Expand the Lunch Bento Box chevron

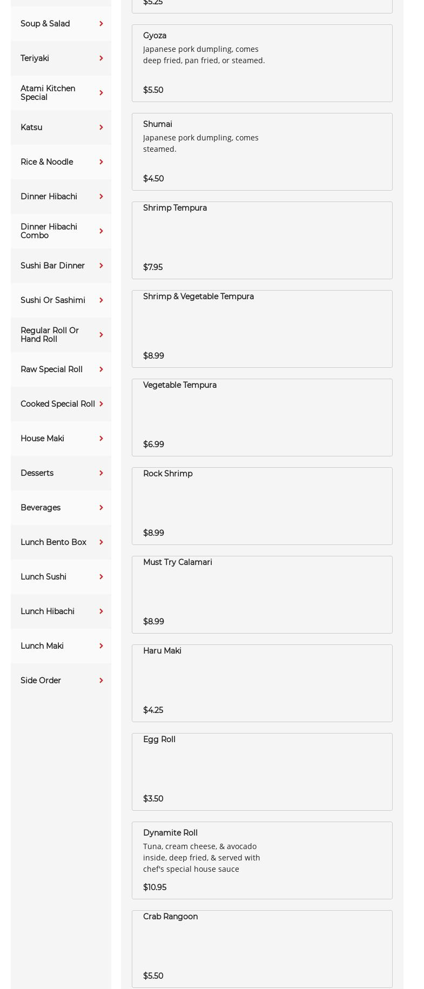101,542
